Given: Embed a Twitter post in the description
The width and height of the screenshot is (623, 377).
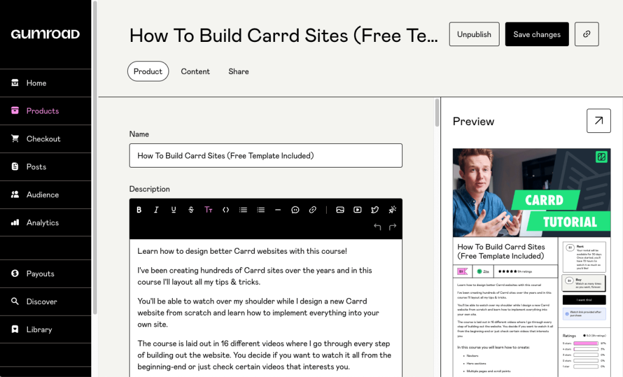Looking at the screenshot, I should point(375,209).
